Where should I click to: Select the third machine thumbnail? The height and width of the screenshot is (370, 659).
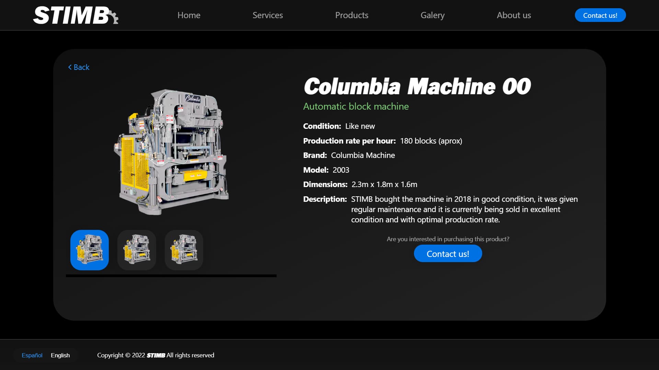click(x=184, y=250)
